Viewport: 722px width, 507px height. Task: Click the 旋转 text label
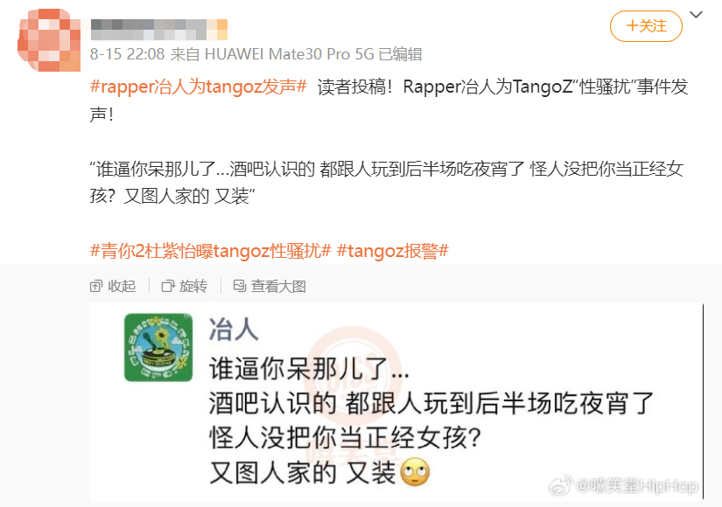pyautogui.click(x=193, y=286)
